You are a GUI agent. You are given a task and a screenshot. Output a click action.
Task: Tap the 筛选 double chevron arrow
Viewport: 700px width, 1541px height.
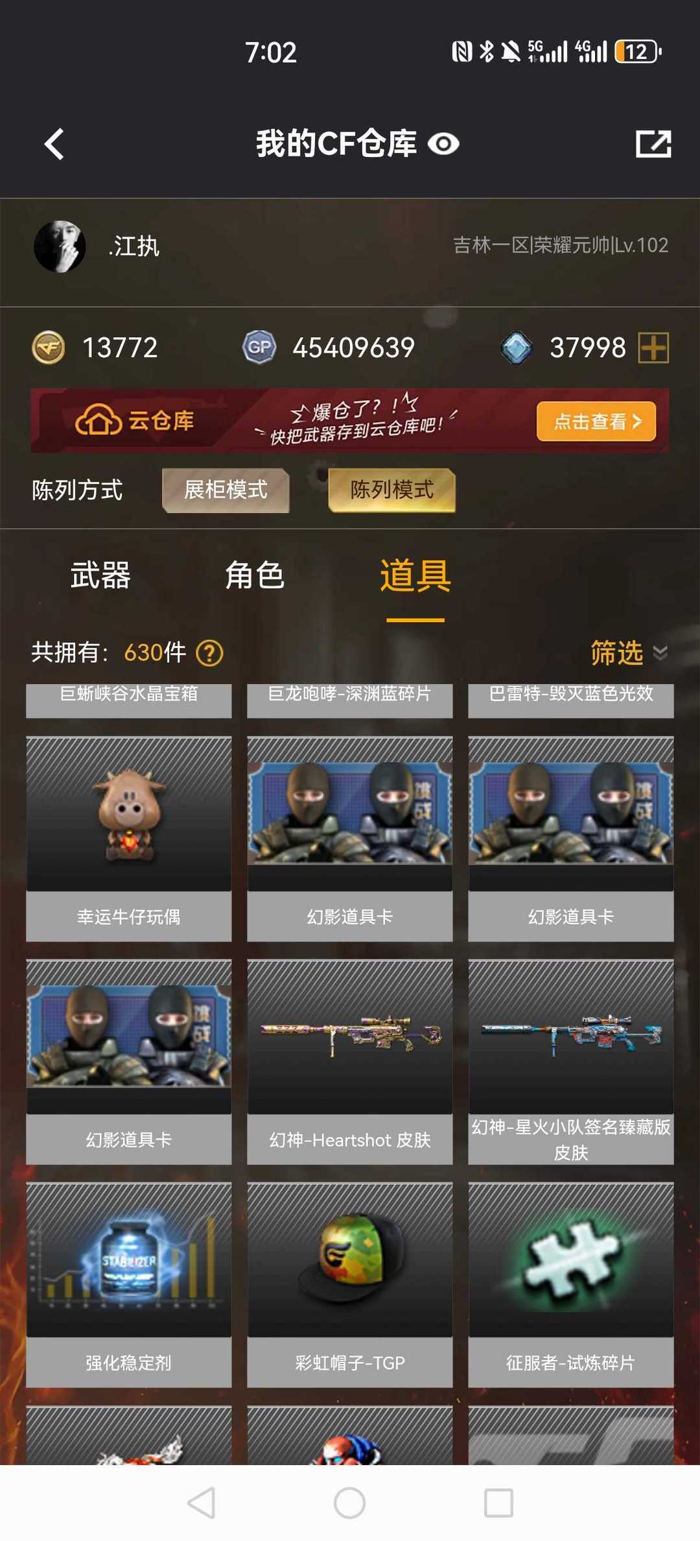[x=660, y=653]
